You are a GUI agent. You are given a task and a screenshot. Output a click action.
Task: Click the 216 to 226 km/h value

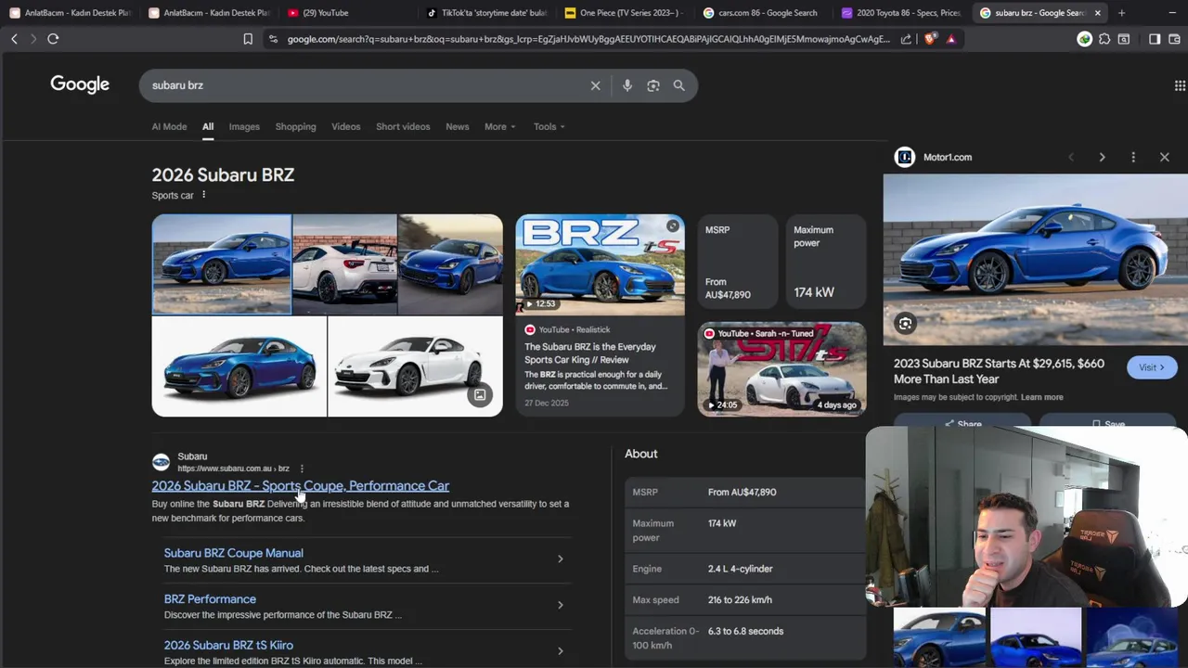coord(740,600)
